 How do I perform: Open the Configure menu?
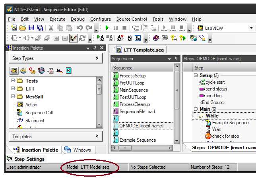(101, 19)
